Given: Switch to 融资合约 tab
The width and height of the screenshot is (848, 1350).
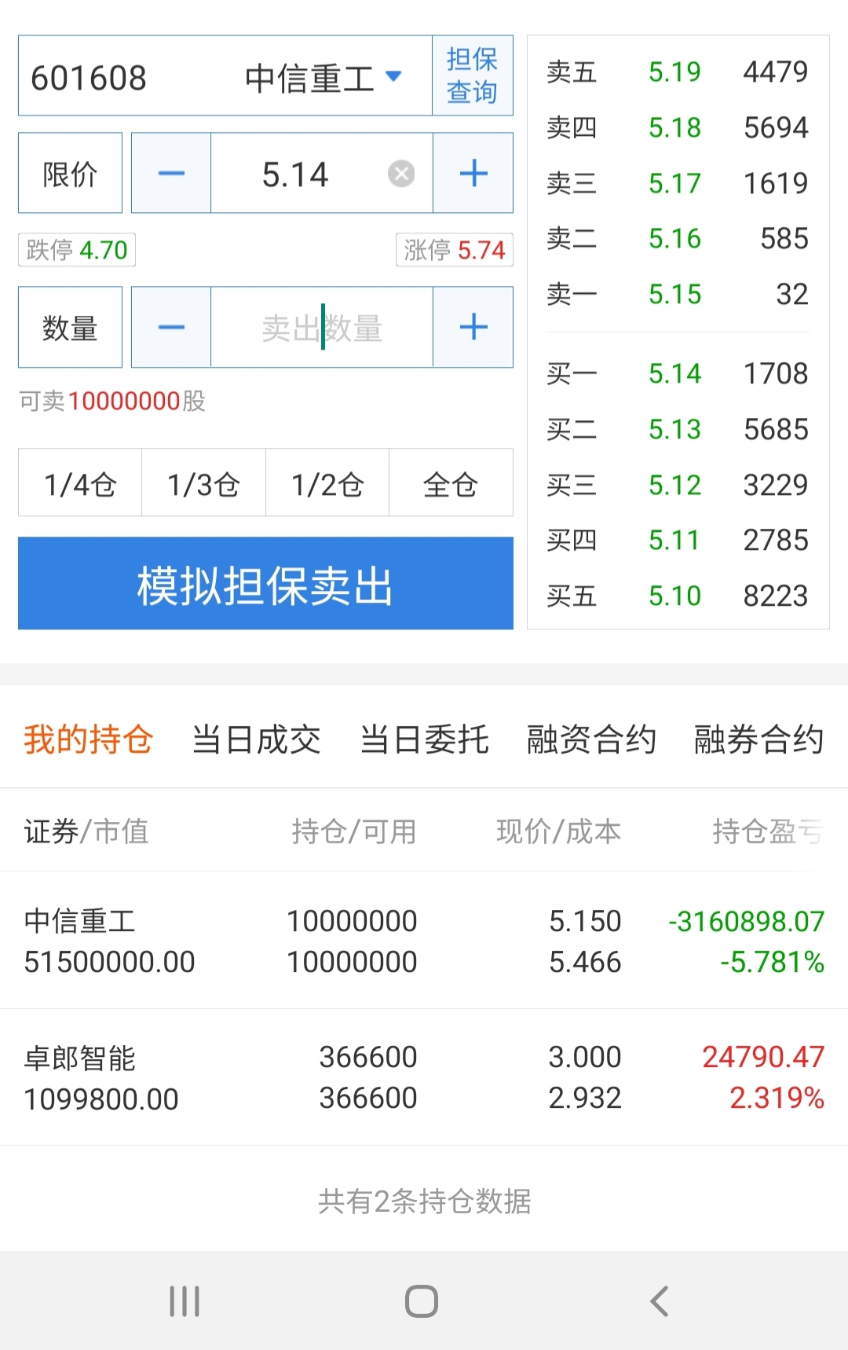Looking at the screenshot, I should (x=591, y=739).
